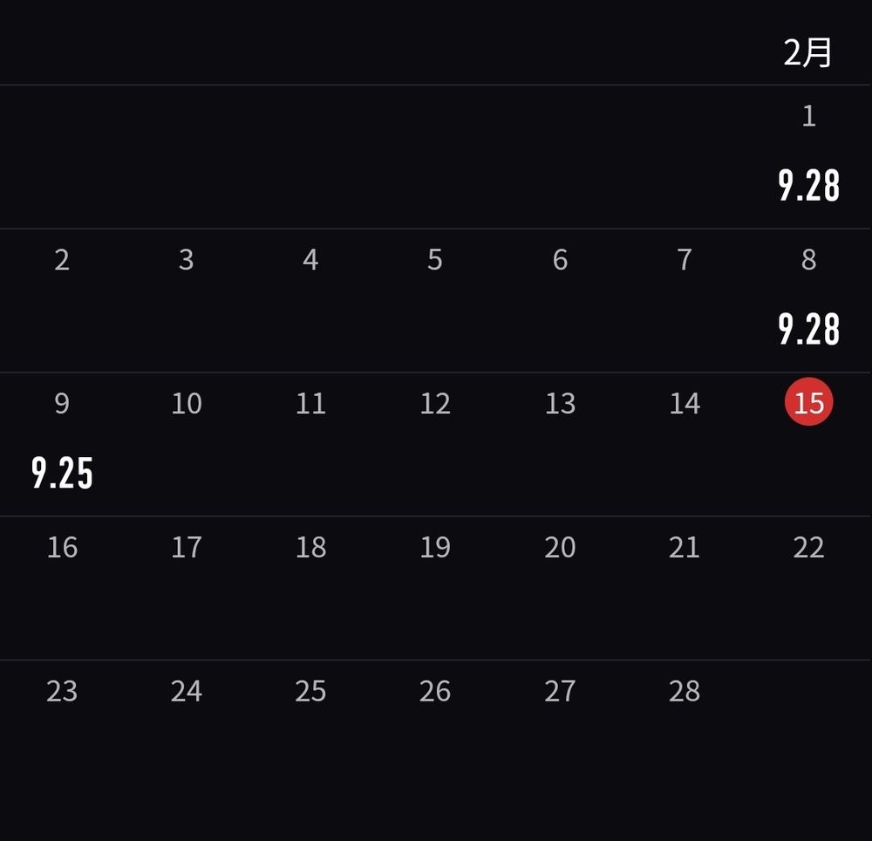
Task: Select date 22 in the calendar
Action: click(808, 547)
